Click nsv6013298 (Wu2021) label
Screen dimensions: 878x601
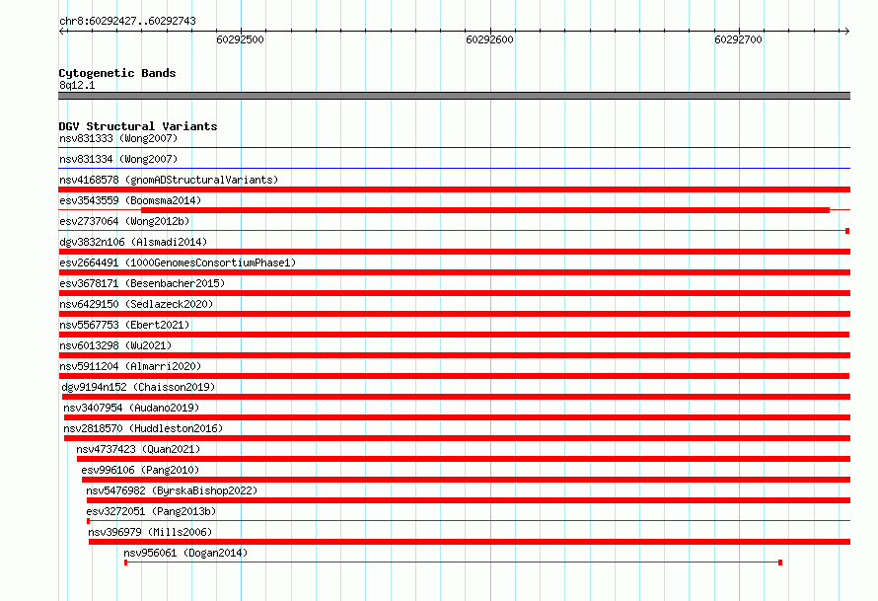[x=115, y=345]
